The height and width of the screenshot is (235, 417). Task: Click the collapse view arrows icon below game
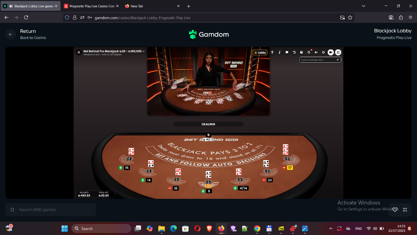405,210
